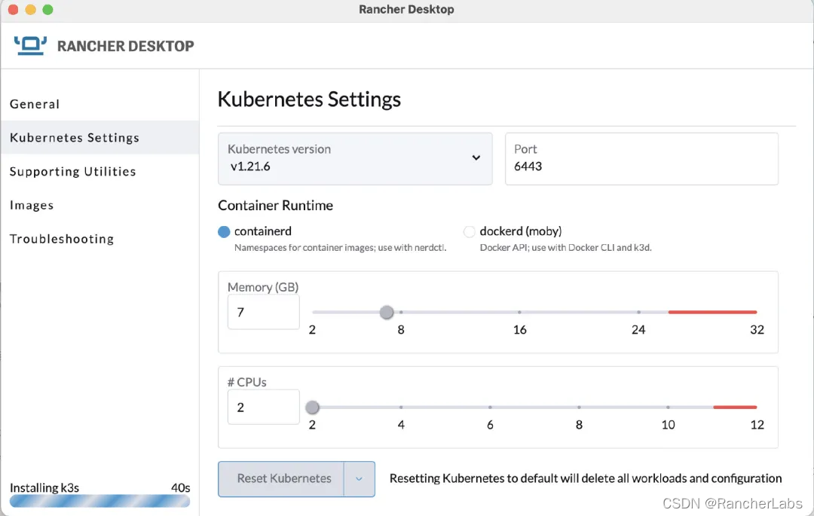Click the 4 mark on CPUs slider
The image size is (814, 516).
401,425
